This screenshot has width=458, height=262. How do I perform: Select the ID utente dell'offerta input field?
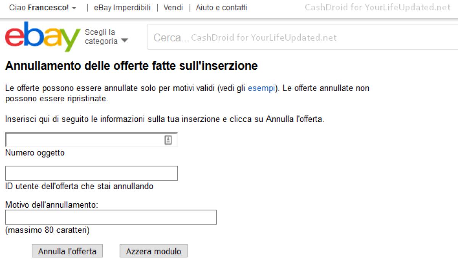coord(91,173)
